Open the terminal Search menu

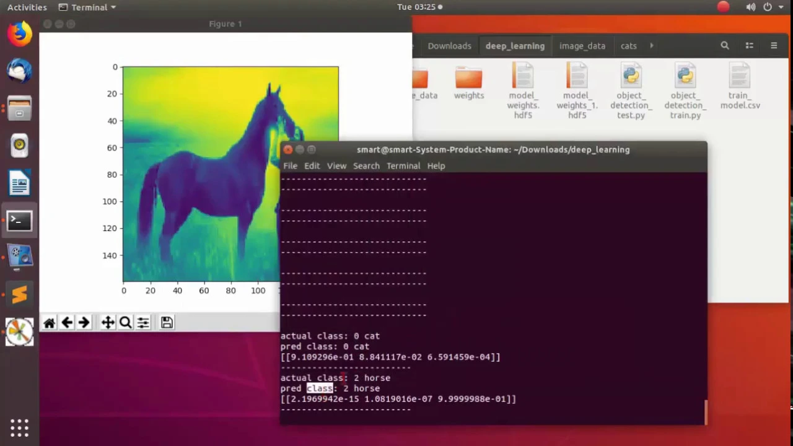tap(366, 165)
